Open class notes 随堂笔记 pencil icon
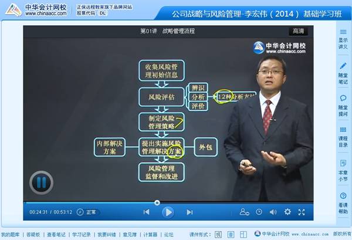This screenshot has width=352, height=240. click(343, 73)
